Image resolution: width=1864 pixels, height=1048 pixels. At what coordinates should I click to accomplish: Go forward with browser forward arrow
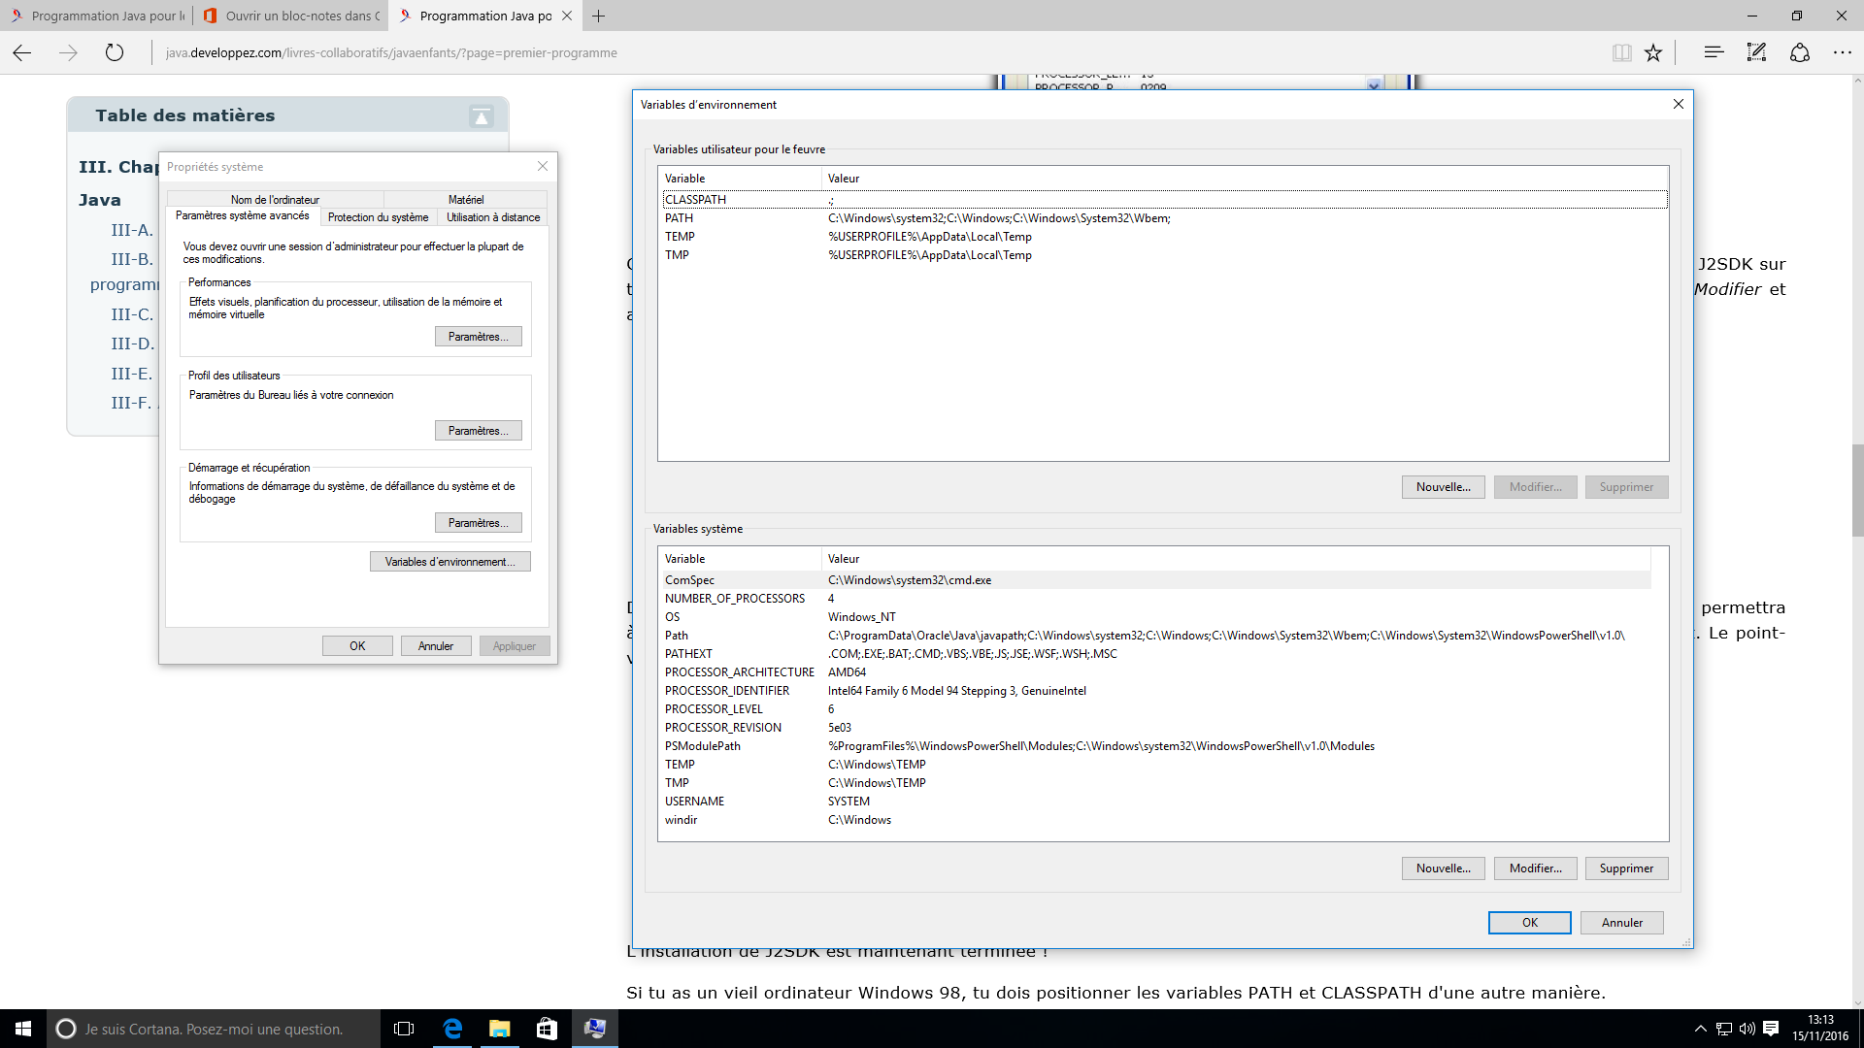(68, 53)
